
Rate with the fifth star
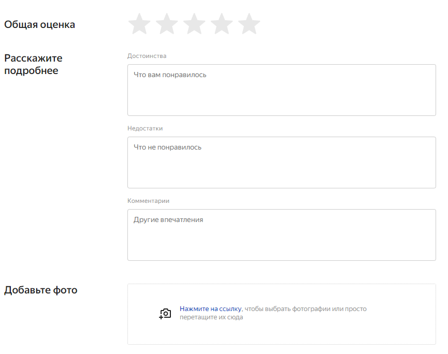tap(249, 24)
